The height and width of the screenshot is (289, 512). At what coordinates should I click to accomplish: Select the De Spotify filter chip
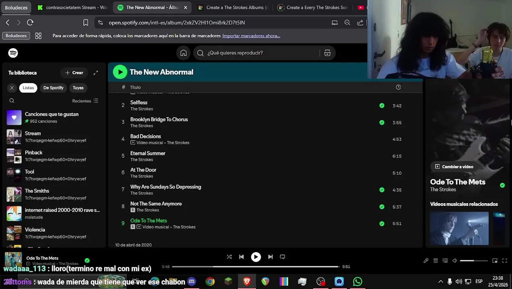pos(54,88)
